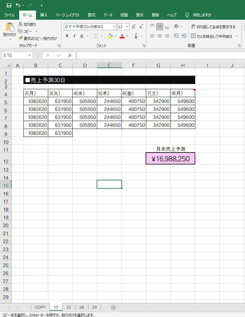Align text left

(152, 36)
